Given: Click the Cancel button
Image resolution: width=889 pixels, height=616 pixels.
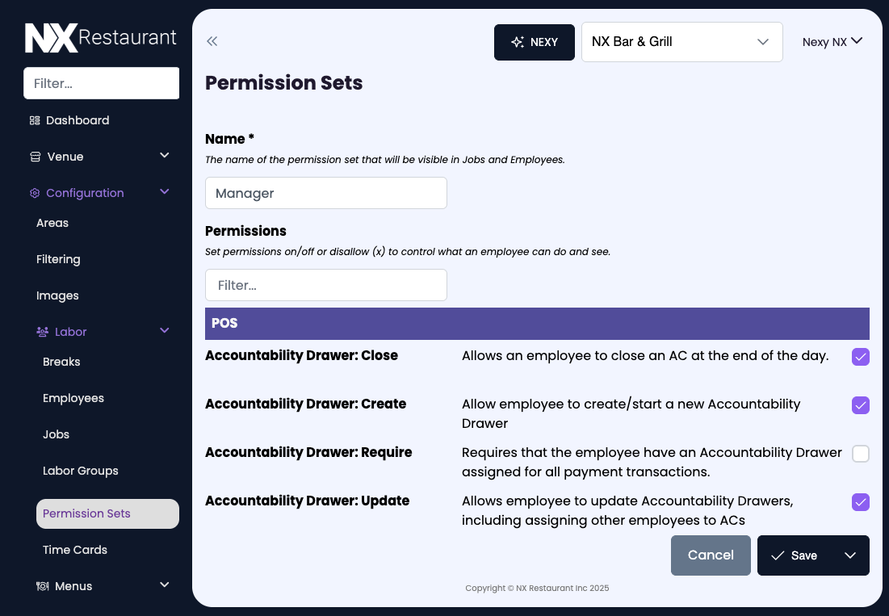Looking at the screenshot, I should click(711, 555).
